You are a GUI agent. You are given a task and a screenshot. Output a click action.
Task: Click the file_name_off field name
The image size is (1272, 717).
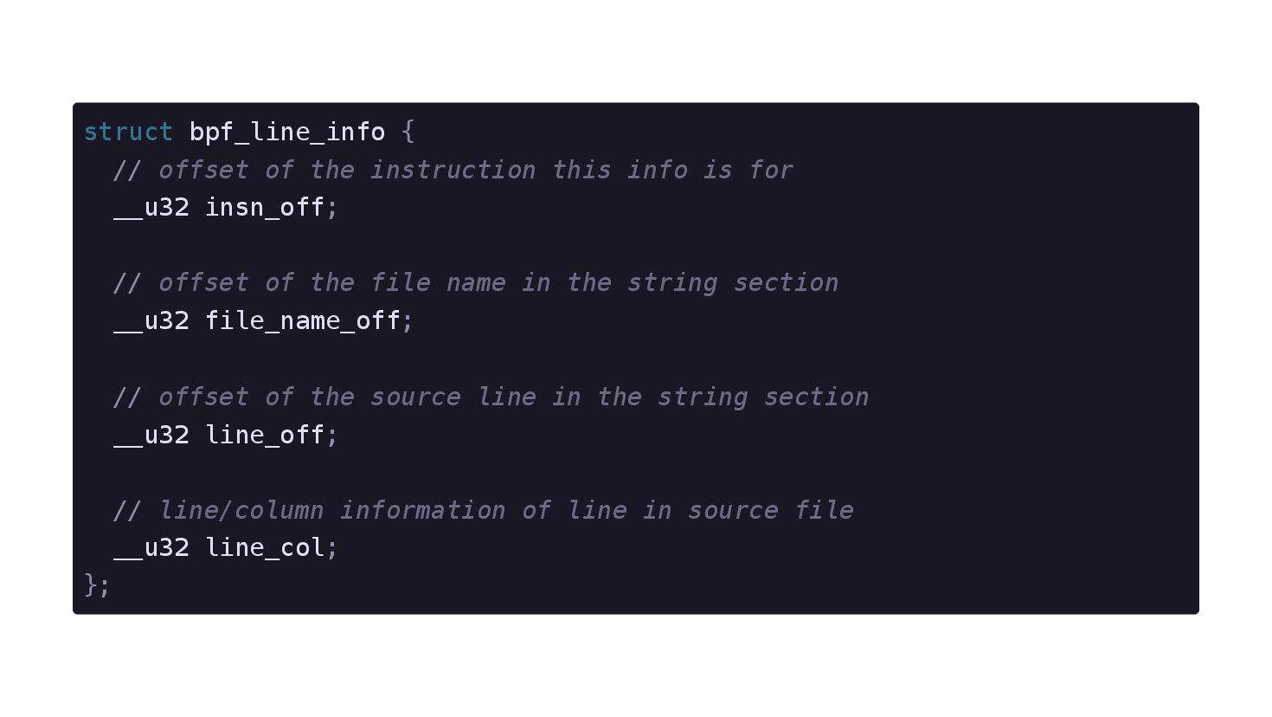tap(303, 321)
